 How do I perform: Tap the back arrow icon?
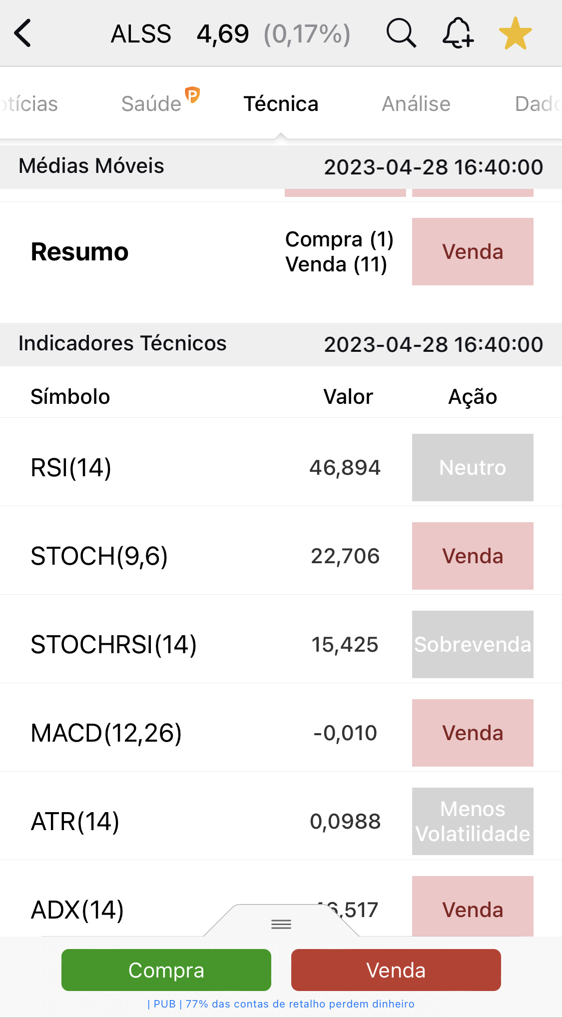point(23,33)
